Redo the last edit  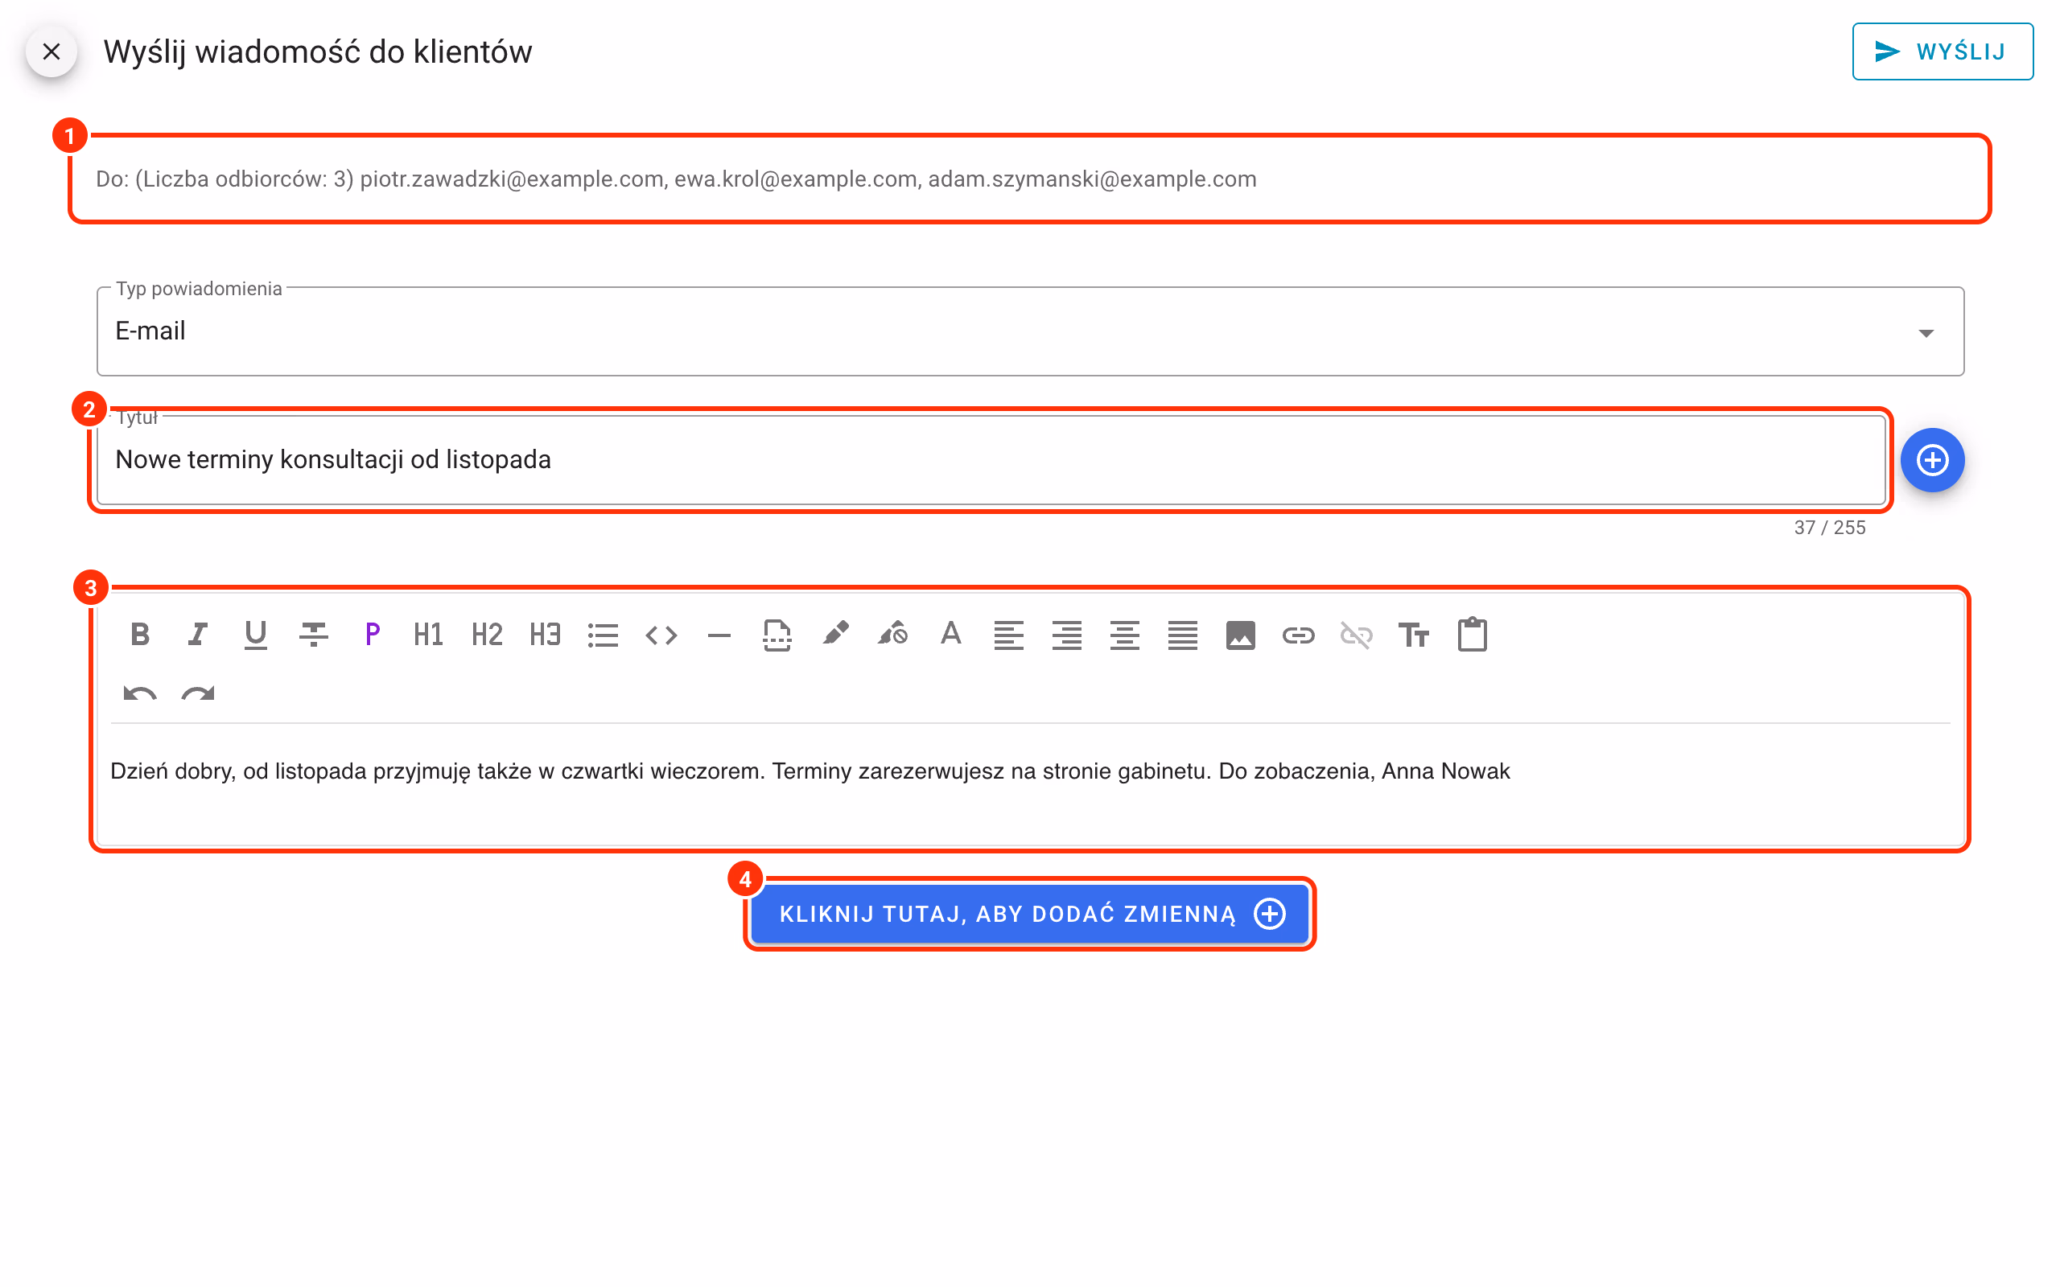197,693
